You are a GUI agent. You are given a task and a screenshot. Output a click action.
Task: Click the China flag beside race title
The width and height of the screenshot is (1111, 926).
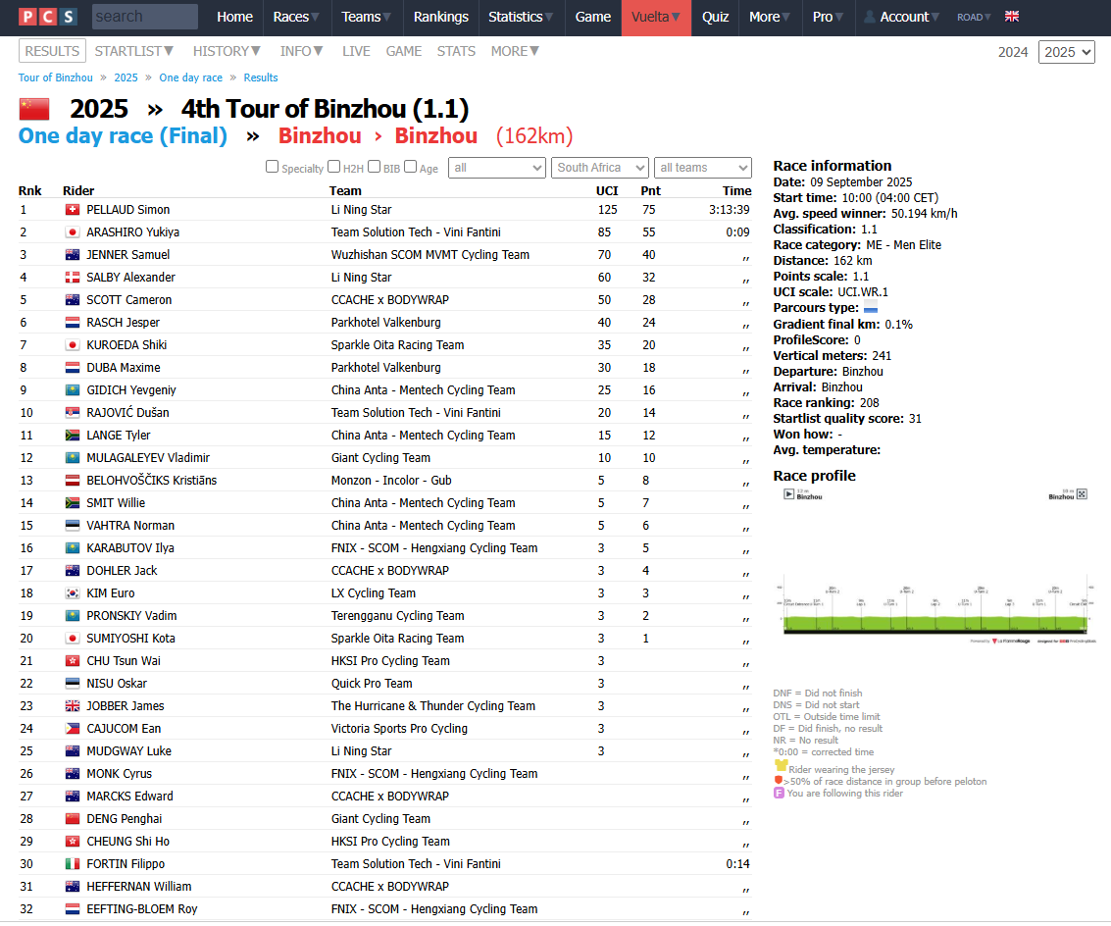[x=33, y=109]
